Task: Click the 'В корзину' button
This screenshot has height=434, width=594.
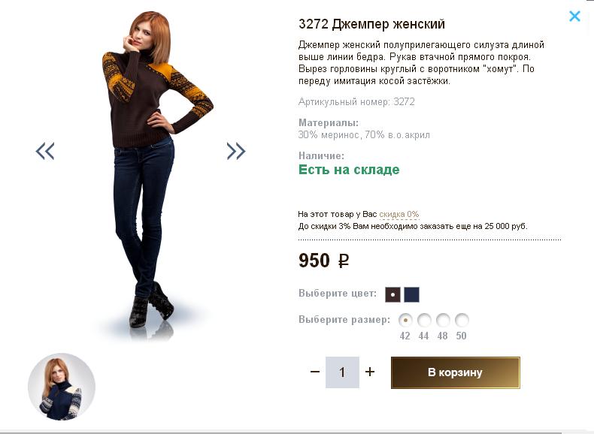Action: coord(455,372)
